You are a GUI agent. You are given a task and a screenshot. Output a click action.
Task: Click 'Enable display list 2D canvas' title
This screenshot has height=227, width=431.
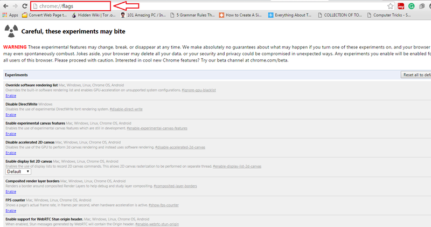29,161
